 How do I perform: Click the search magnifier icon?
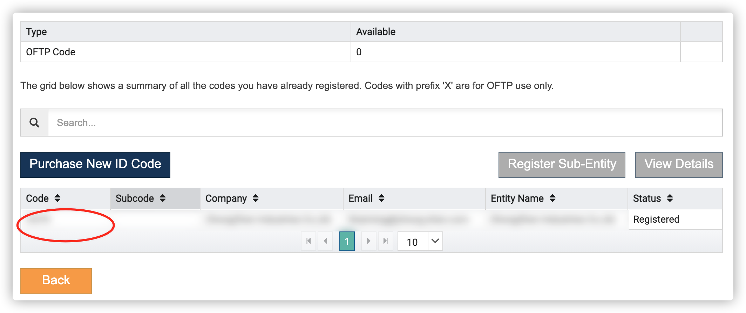click(34, 123)
